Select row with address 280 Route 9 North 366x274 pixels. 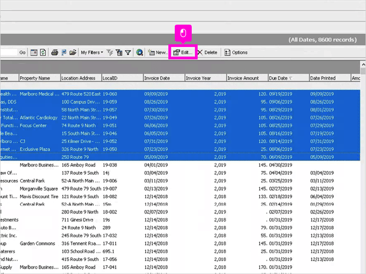pyautogui.click(x=180, y=212)
